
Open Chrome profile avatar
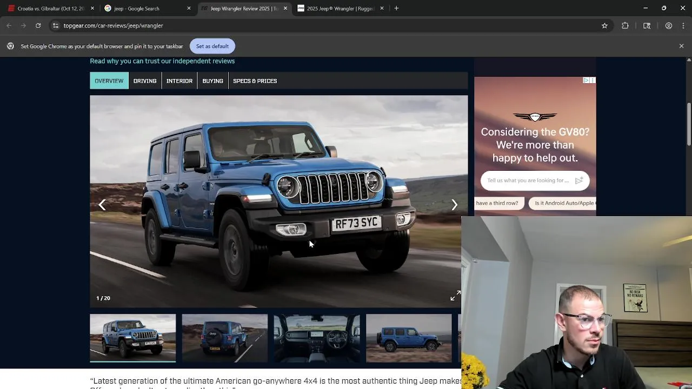tap(669, 25)
